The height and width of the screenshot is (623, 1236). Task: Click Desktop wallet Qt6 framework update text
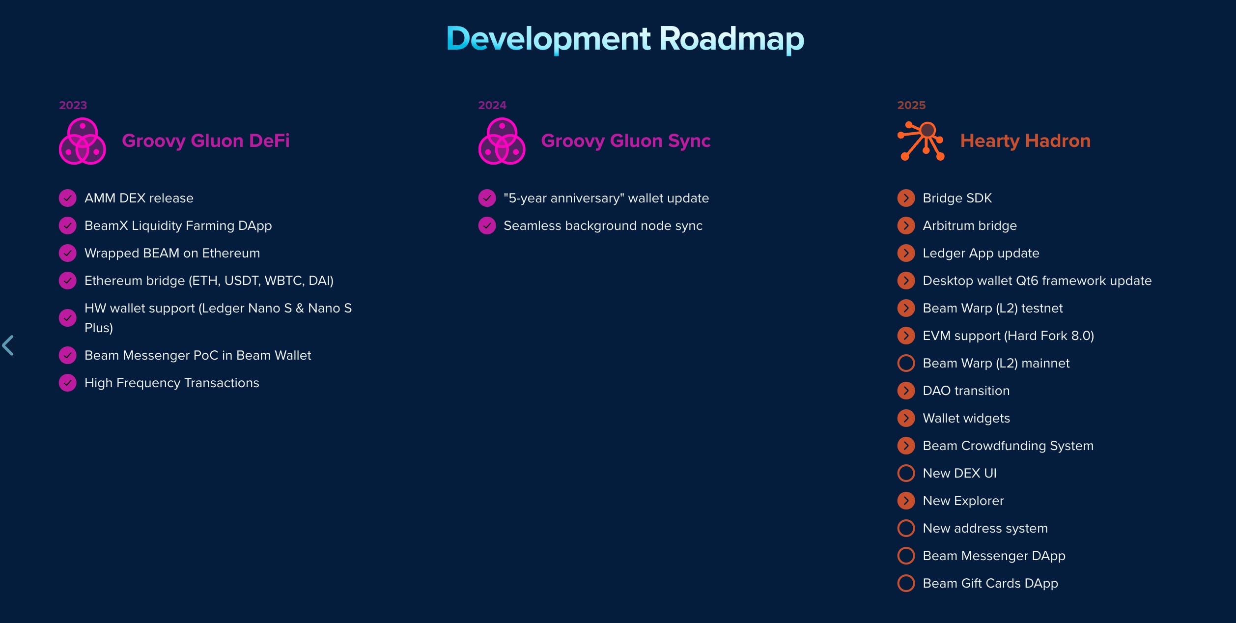click(1037, 281)
